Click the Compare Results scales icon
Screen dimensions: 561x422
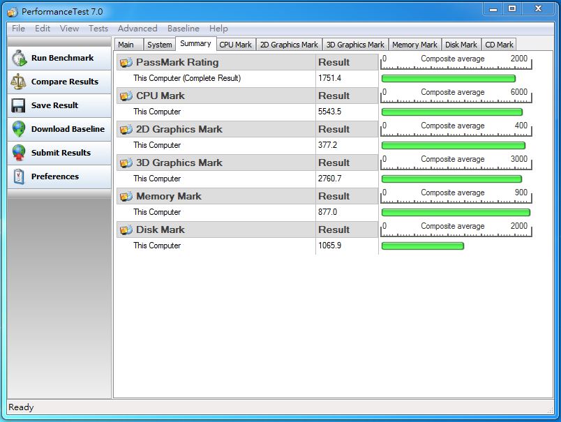click(x=19, y=82)
